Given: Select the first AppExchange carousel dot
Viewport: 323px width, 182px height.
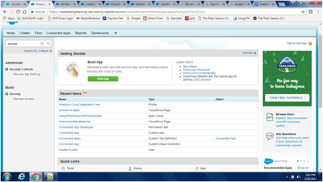Looking at the screenshot, I should [297, 161].
